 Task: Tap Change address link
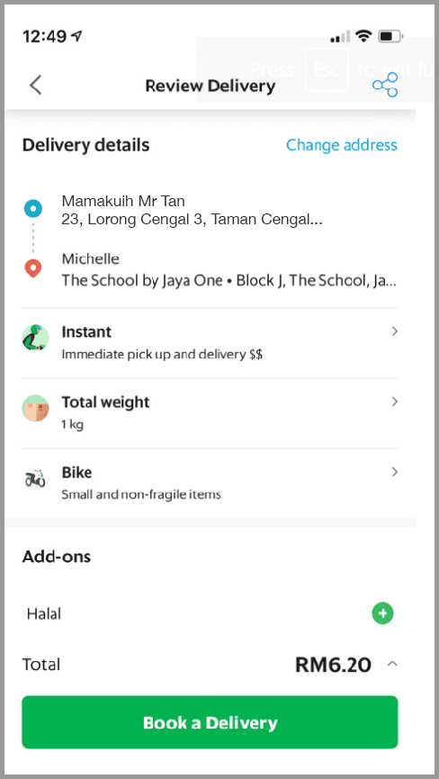pyautogui.click(x=341, y=145)
